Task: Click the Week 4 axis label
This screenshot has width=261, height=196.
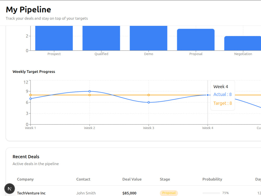Action: [208, 128]
